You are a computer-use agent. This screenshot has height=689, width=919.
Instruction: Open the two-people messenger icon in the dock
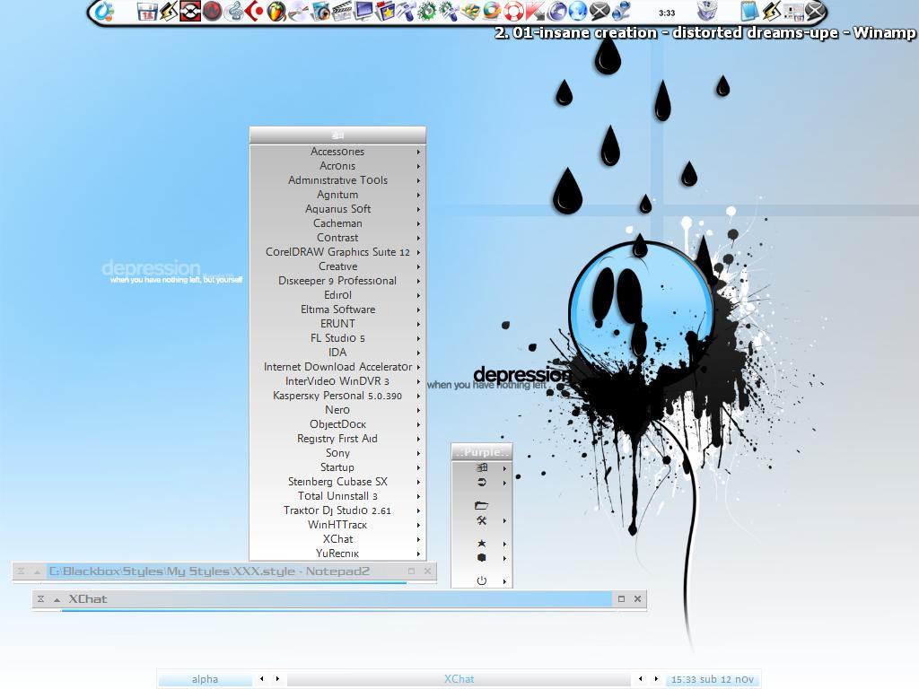click(621, 11)
